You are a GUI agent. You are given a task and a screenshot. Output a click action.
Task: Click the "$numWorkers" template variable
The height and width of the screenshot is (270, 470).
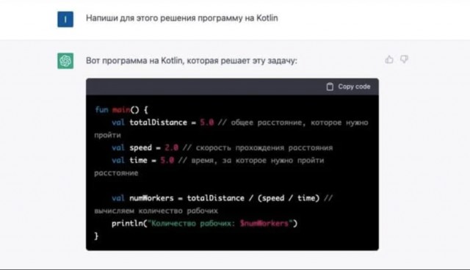point(264,223)
